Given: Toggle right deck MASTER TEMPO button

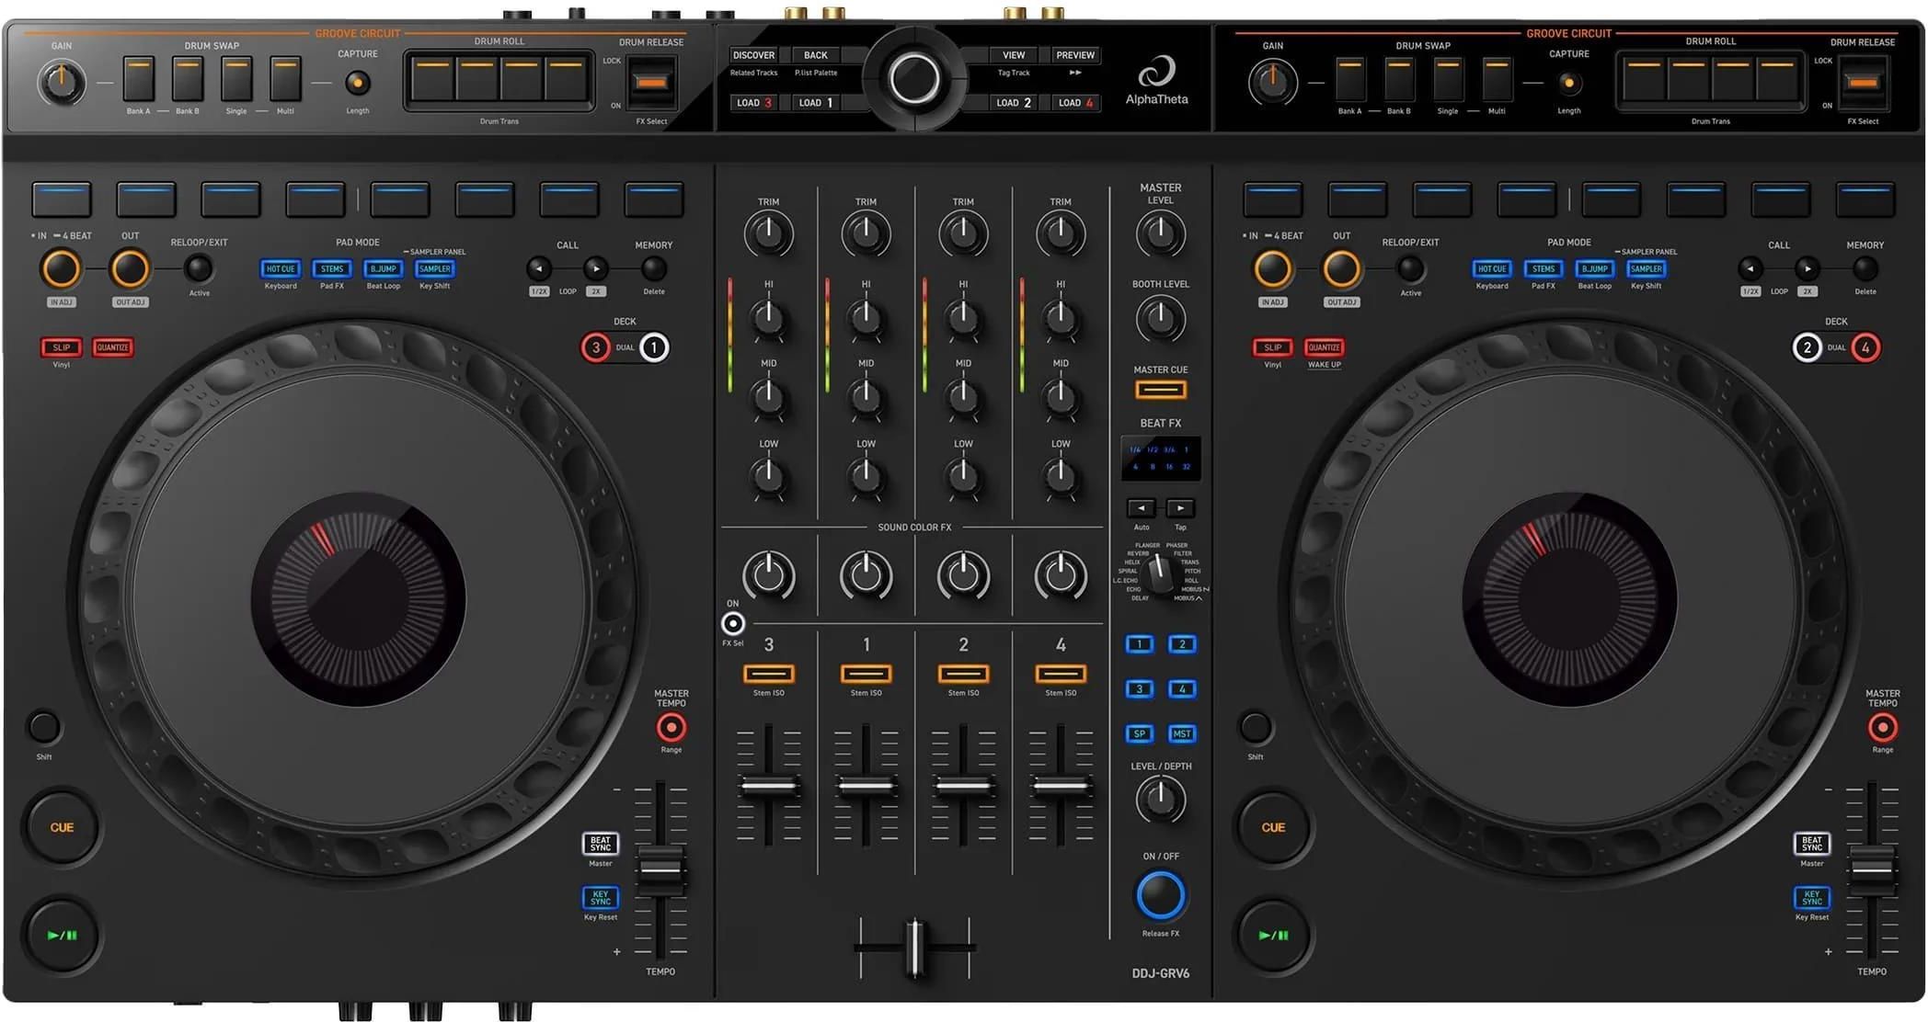Looking at the screenshot, I should coord(1883,728).
